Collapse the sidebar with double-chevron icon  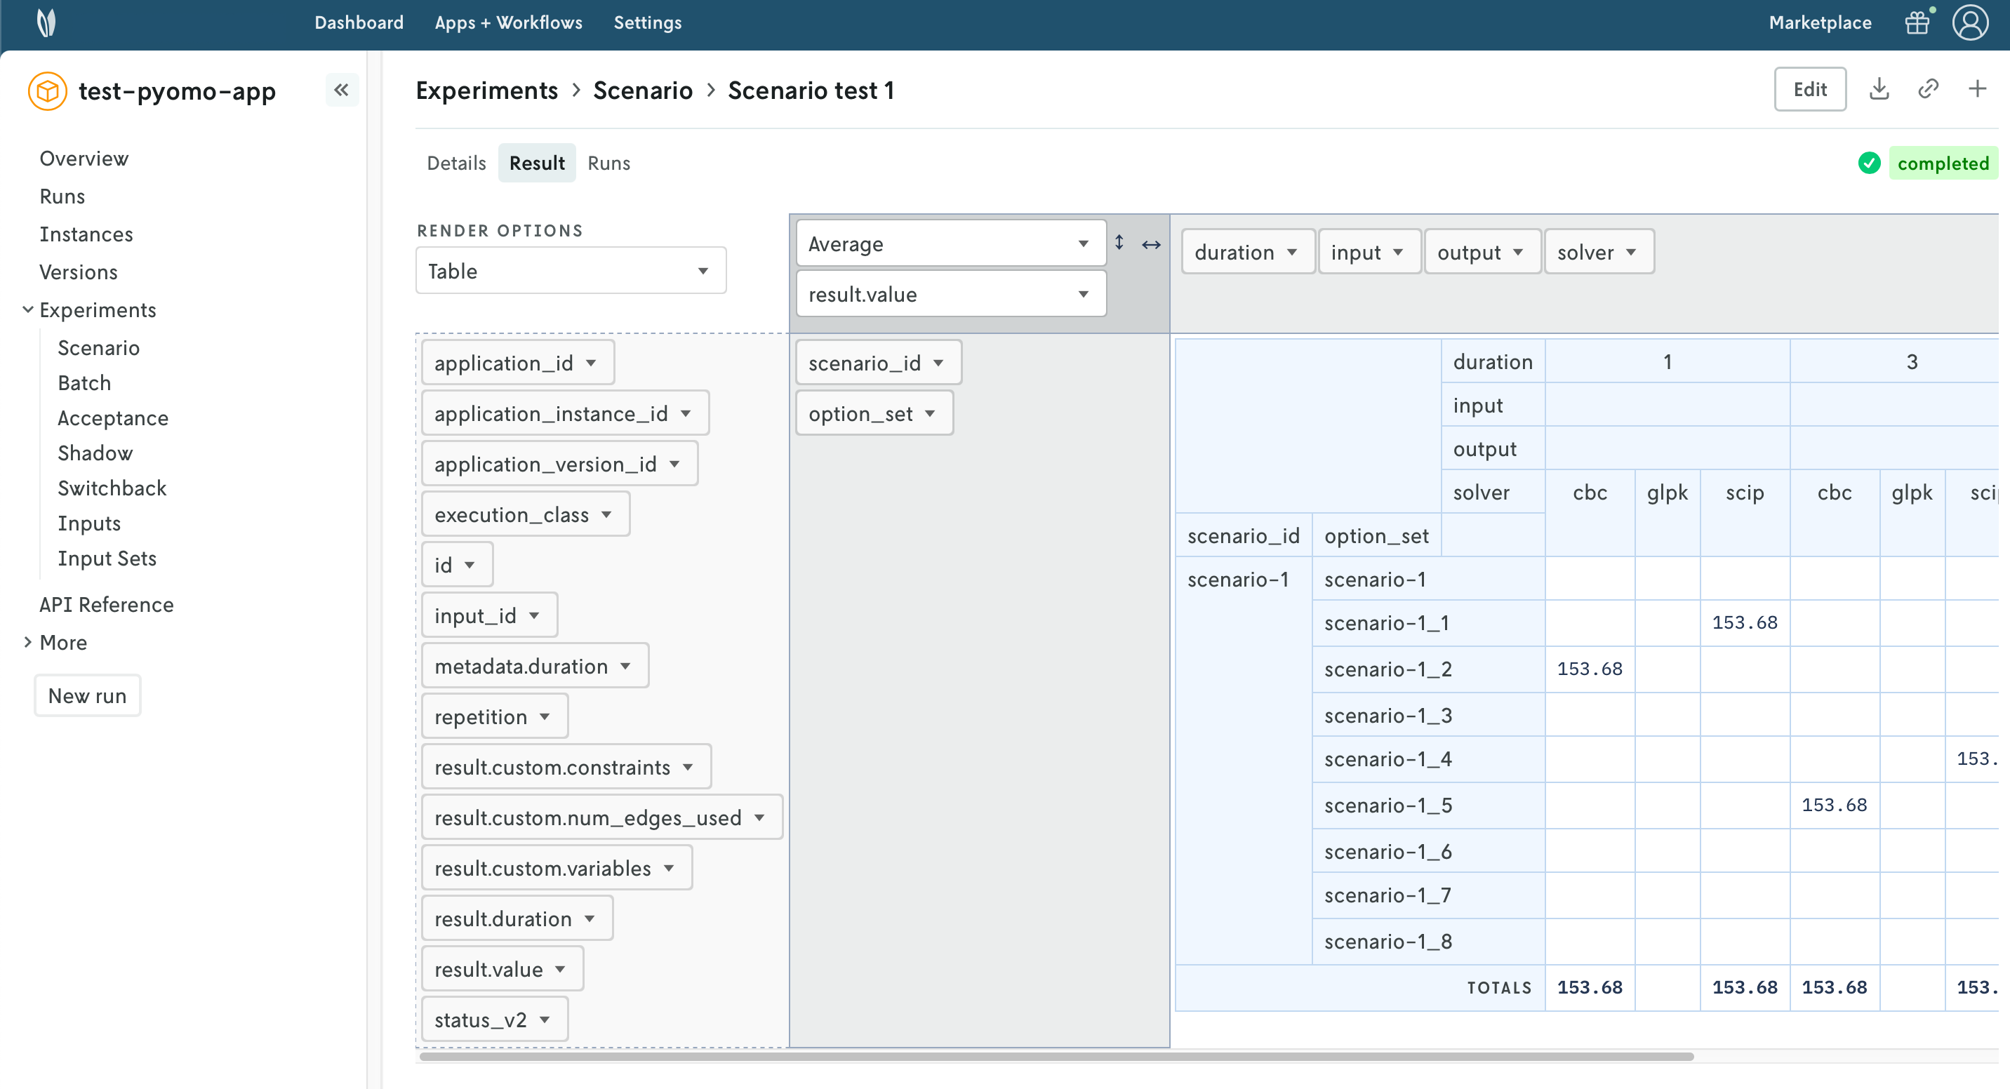coord(341,90)
